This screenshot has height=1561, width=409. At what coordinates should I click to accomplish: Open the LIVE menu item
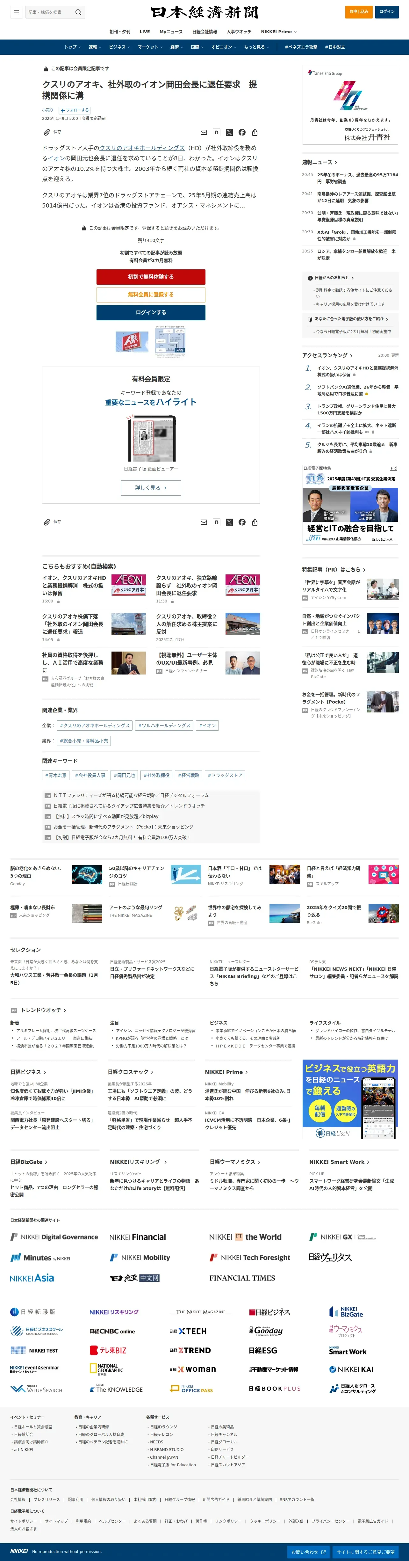click(x=145, y=32)
